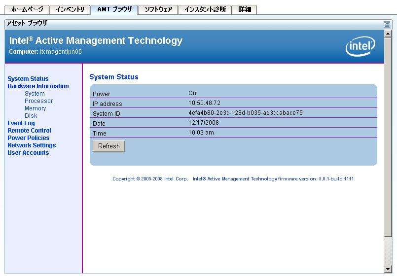Click the computer name itcmagentjpn05
The width and height of the screenshot is (397, 278).
coord(61,52)
